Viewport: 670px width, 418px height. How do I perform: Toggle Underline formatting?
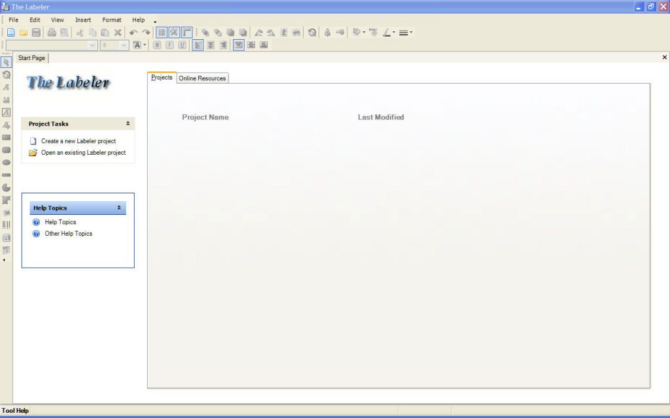coord(182,45)
